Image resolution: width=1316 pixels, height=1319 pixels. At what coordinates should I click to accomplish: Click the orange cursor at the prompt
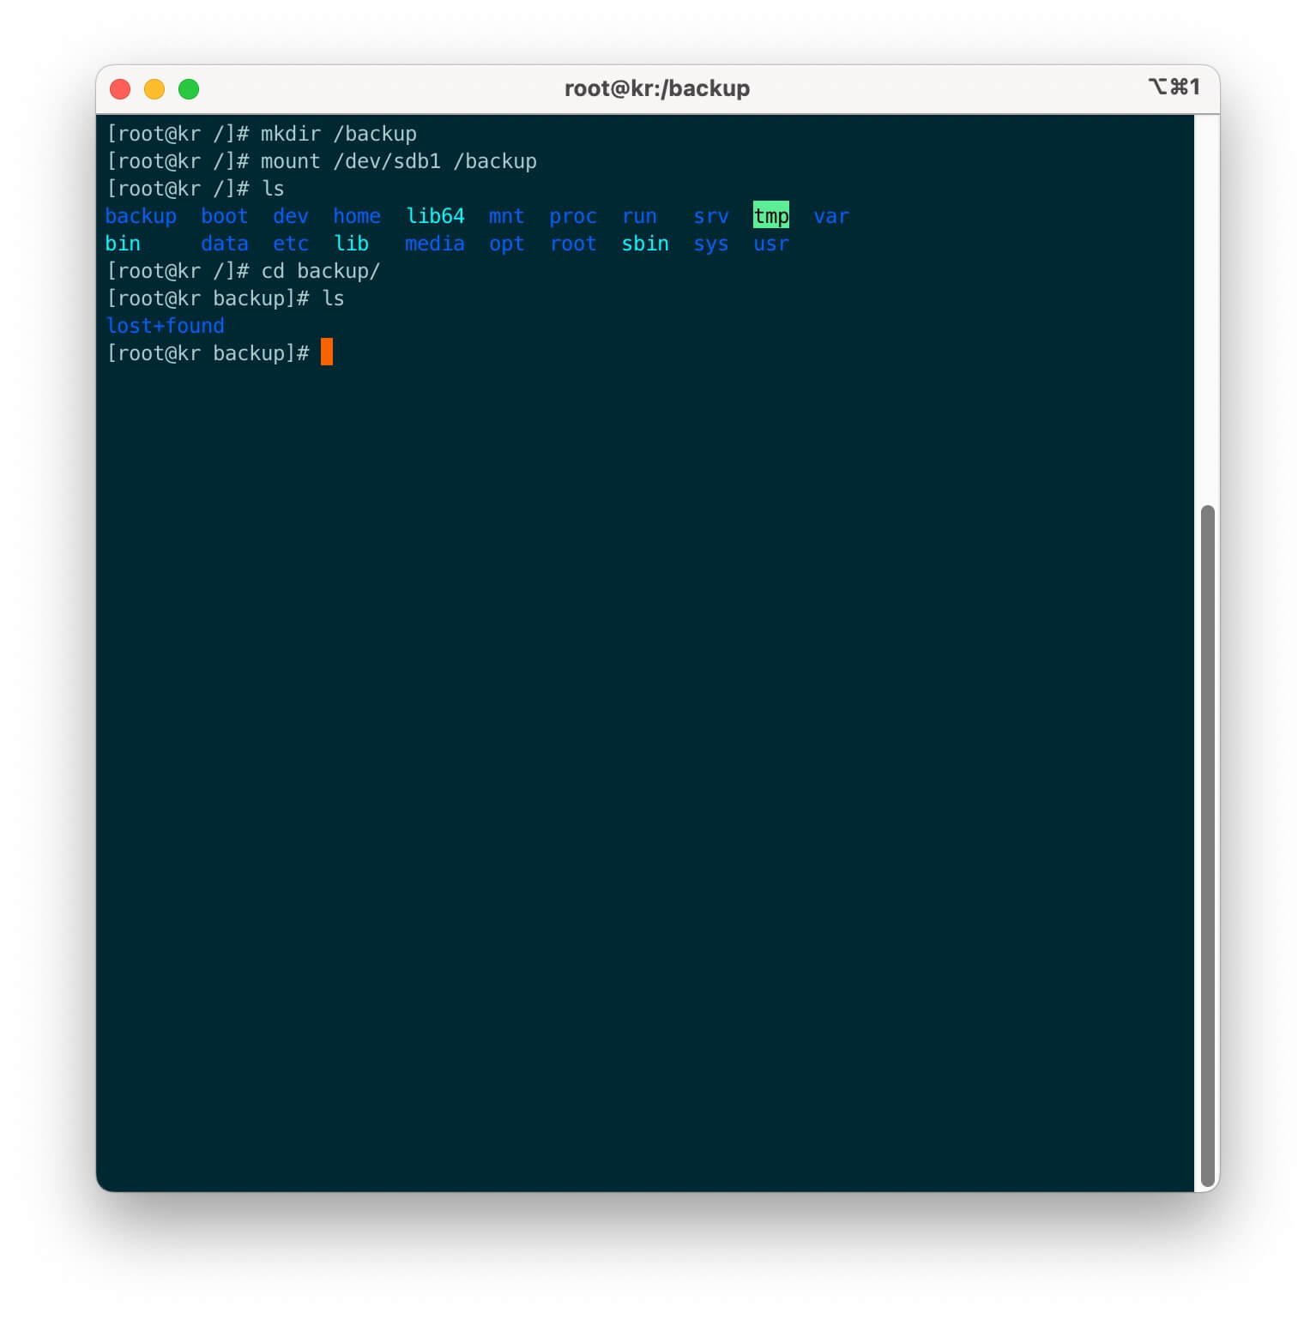pos(327,352)
